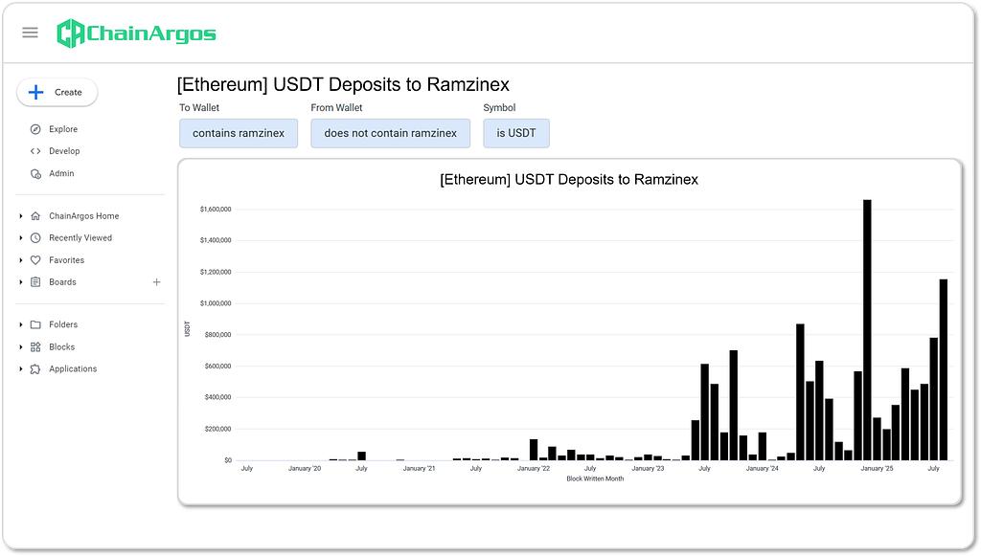981x556 pixels.
Task: Open the Develop section
Action: pyautogui.click(x=64, y=151)
